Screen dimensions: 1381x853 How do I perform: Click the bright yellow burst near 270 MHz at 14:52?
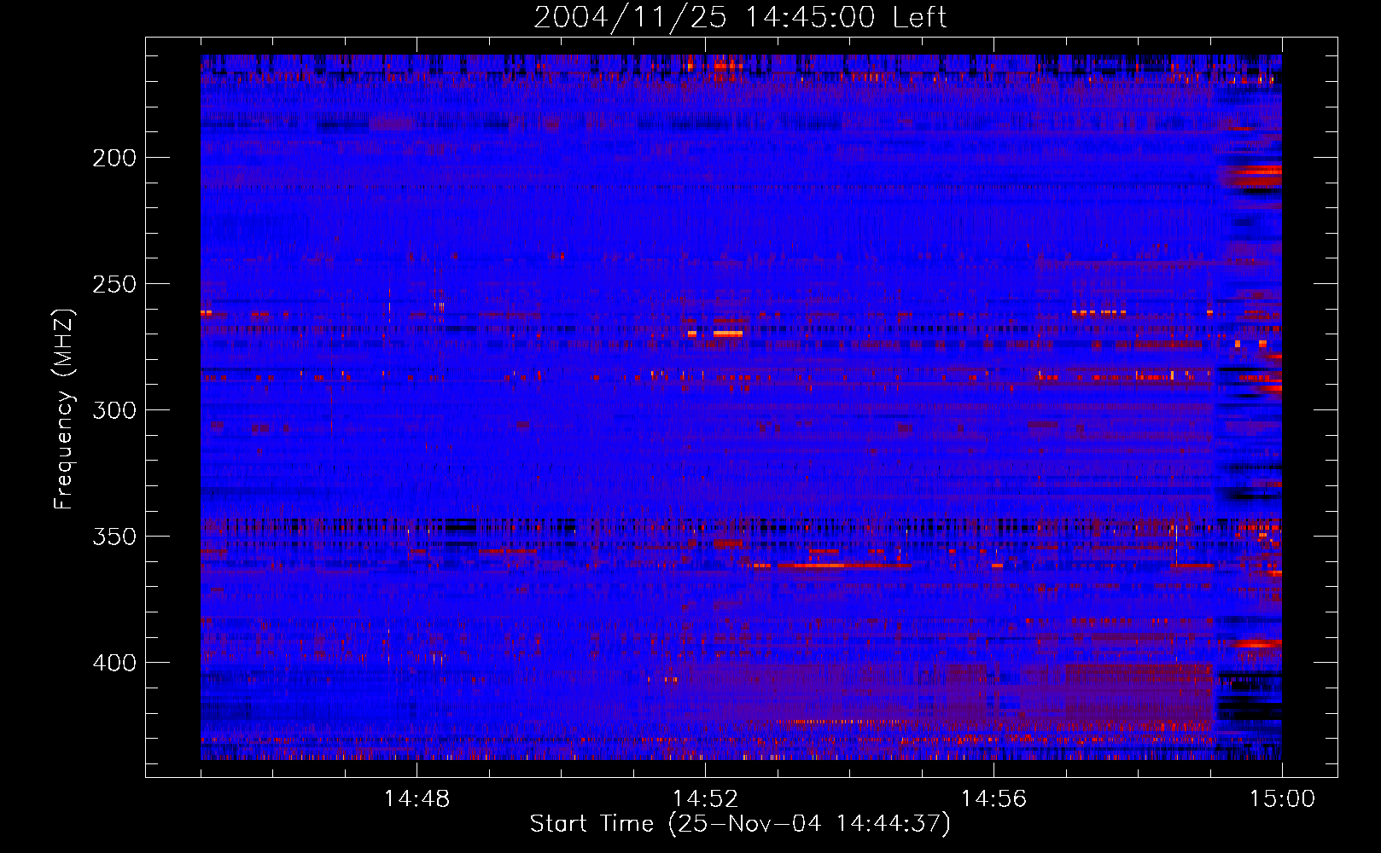point(727,334)
